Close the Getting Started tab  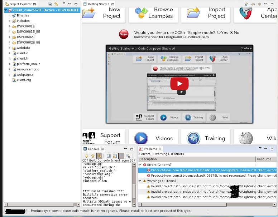tap(112, 4)
